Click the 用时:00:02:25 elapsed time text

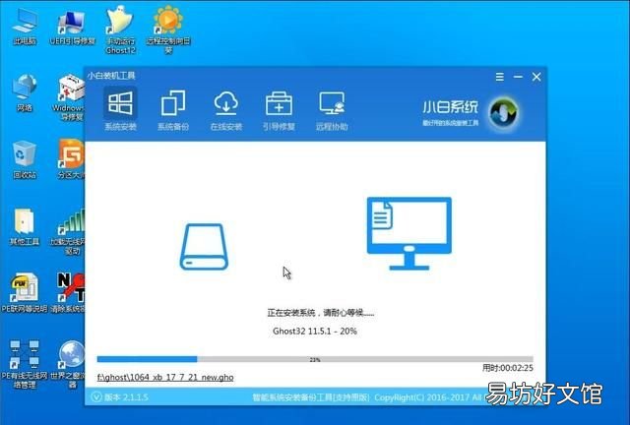pyautogui.click(x=508, y=368)
